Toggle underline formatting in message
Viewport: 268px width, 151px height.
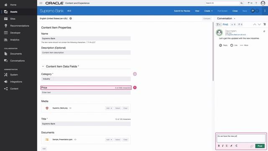point(227,146)
